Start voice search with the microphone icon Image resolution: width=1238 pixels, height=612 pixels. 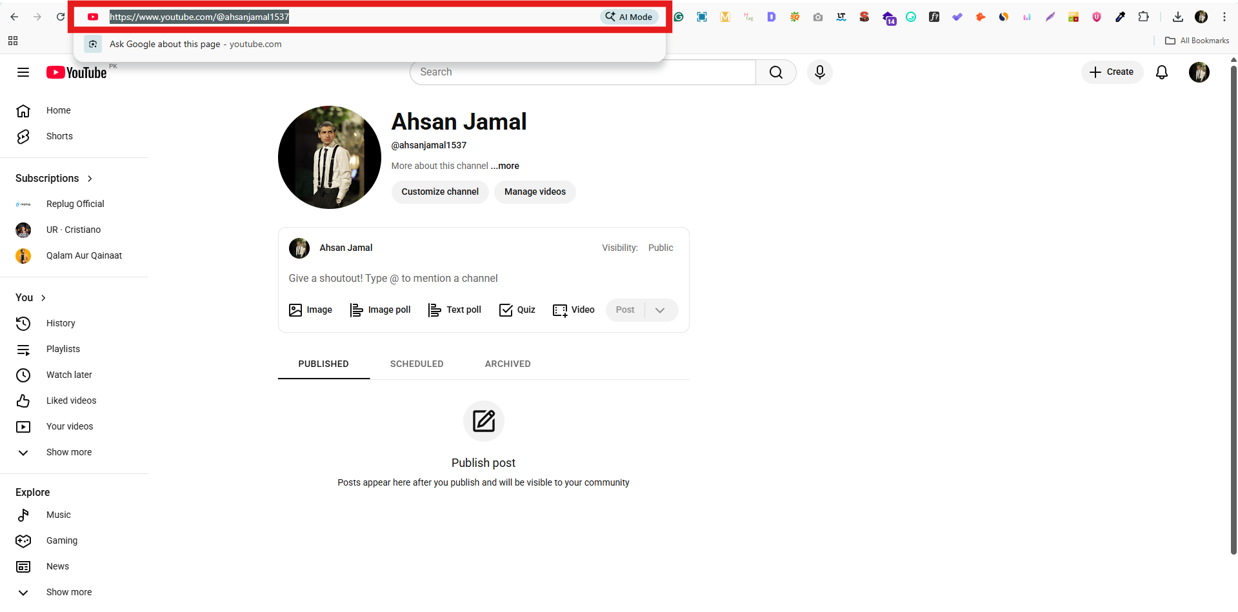[819, 72]
